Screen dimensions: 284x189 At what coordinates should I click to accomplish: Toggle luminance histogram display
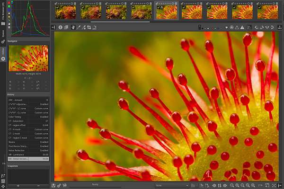(9, 13)
